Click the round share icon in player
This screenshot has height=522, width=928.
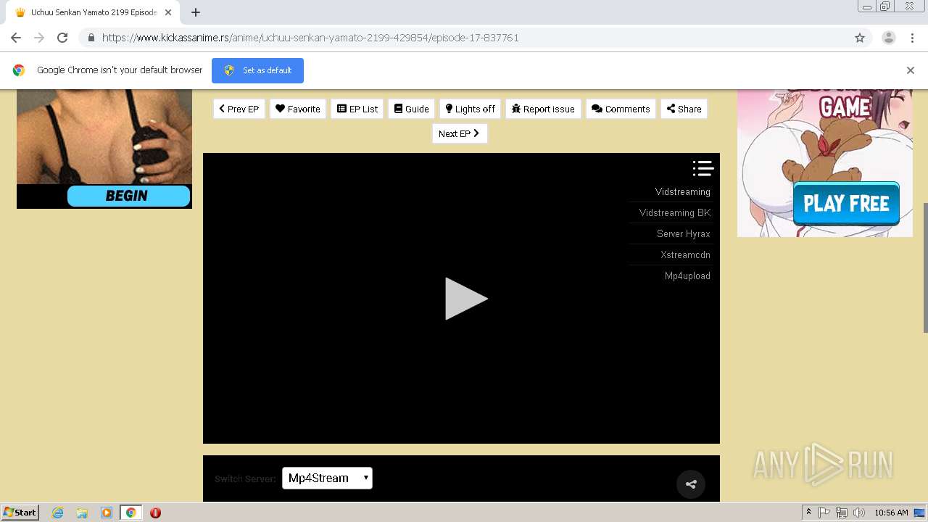pos(691,484)
